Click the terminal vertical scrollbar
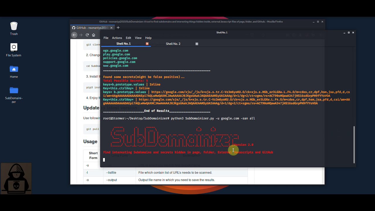Viewport: 375px width, 211px height. click(x=354, y=144)
